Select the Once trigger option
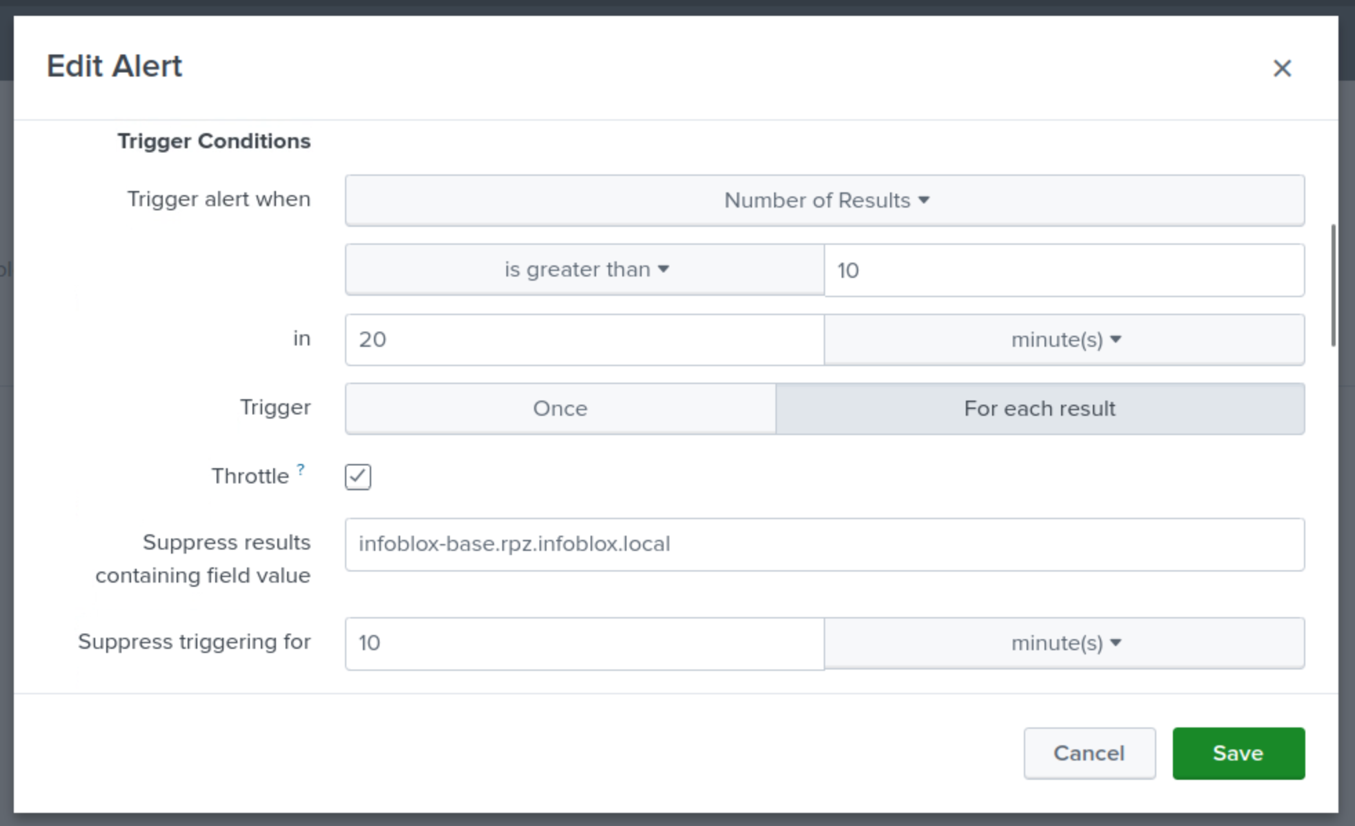Screen dimensions: 1355x826 (x=560, y=408)
